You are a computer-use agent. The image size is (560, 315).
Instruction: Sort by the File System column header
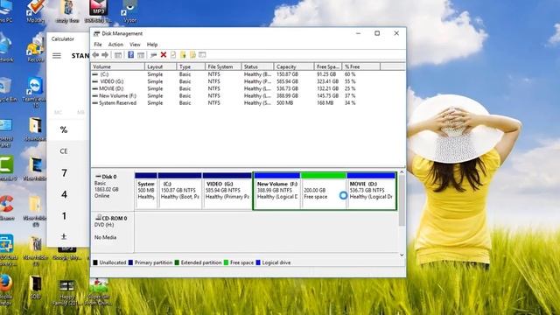click(x=223, y=66)
